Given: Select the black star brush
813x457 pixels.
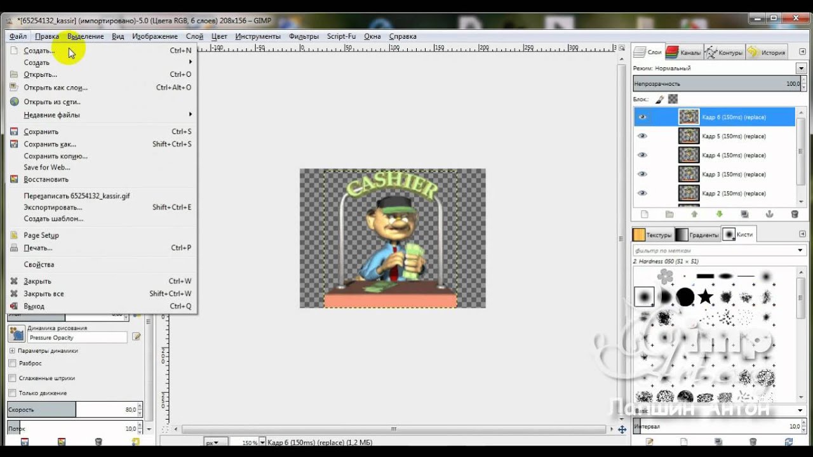Looking at the screenshot, I should tap(706, 296).
